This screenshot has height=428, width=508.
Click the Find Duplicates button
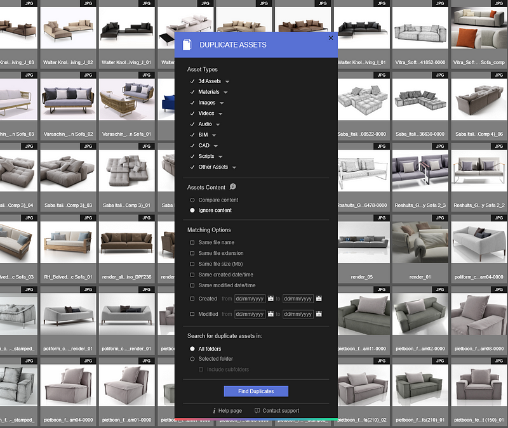(x=256, y=391)
